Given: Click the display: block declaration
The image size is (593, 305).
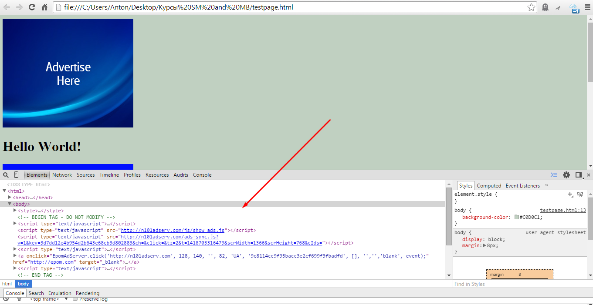Looking at the screenshot, I should [483, 239].
